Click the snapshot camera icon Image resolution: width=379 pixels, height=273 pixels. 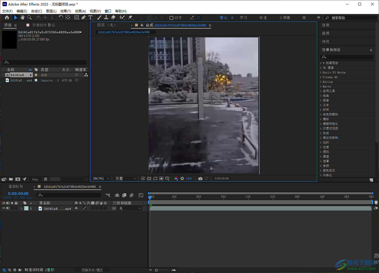coord(200,179)
